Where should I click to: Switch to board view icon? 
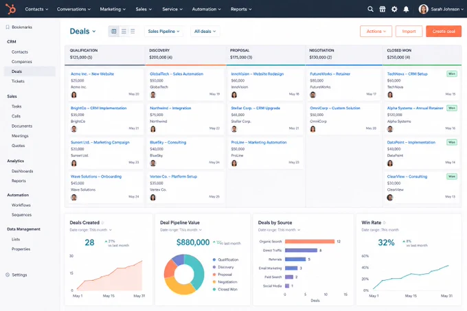pos(114,32)
